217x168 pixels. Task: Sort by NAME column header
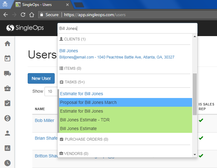point(40,109)
